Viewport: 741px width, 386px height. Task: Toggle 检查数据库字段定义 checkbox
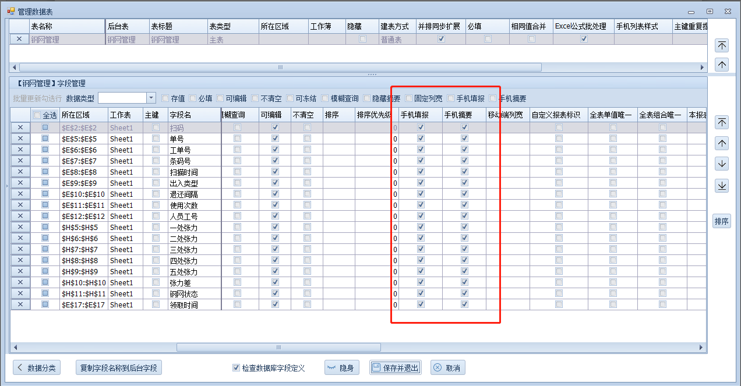[x=236, y=368]
